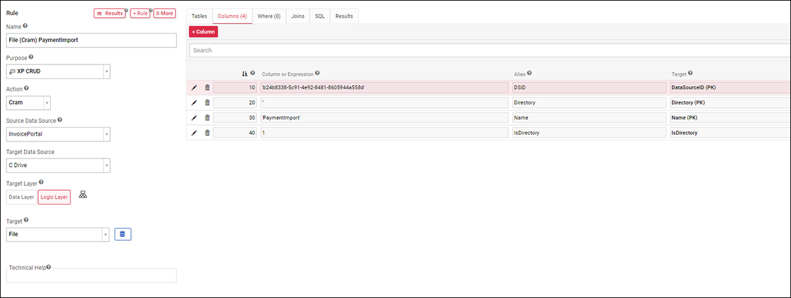Click the Search input field
This screenshot has height=298, width=791.
(x=488, y=51)
